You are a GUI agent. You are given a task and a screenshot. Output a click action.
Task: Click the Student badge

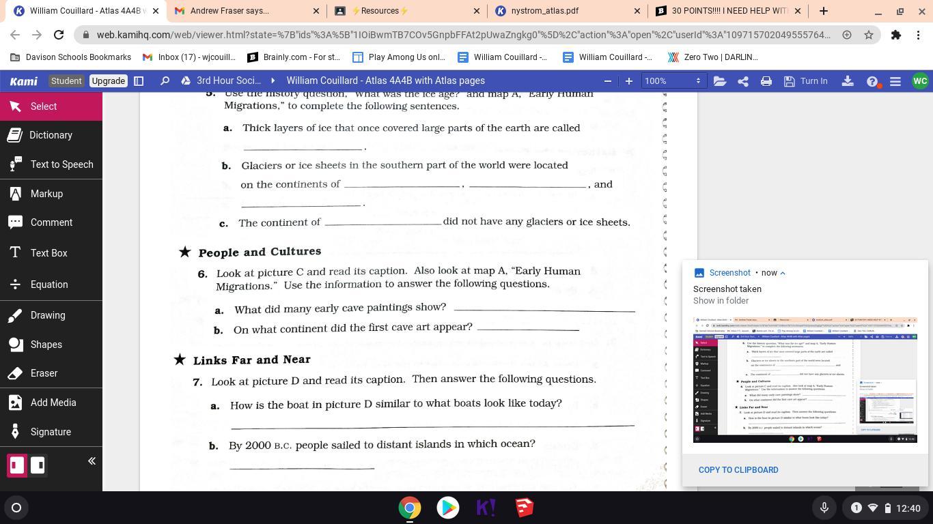[x=66, y=81]
